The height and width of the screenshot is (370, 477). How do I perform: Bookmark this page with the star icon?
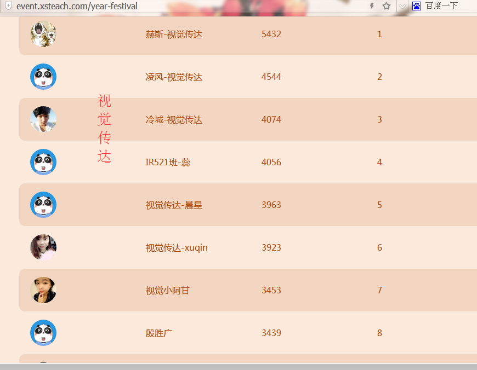pos(387,6)
